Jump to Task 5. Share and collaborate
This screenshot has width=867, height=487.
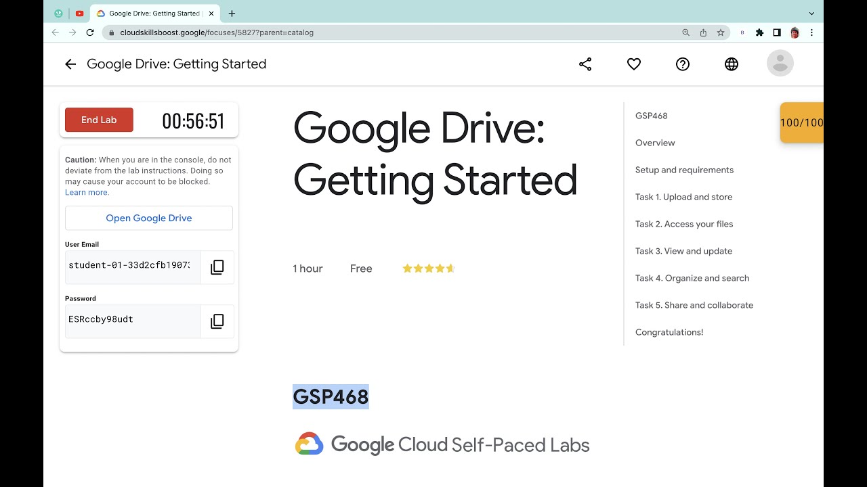coord(694,305)
